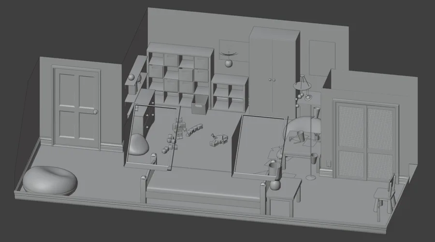Select the large cube storage shelf unit
The width and height of the screenshot is (435, 242).
coord(180,75)
